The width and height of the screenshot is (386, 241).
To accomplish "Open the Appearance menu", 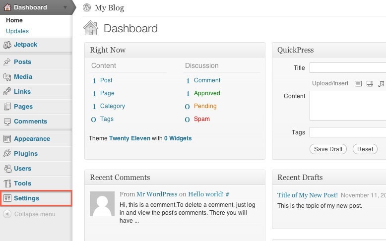I will pyautogui.click(x=32, y=139).
